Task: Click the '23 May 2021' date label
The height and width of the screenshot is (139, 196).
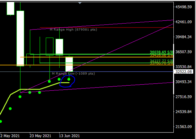Action: point(40,136)
